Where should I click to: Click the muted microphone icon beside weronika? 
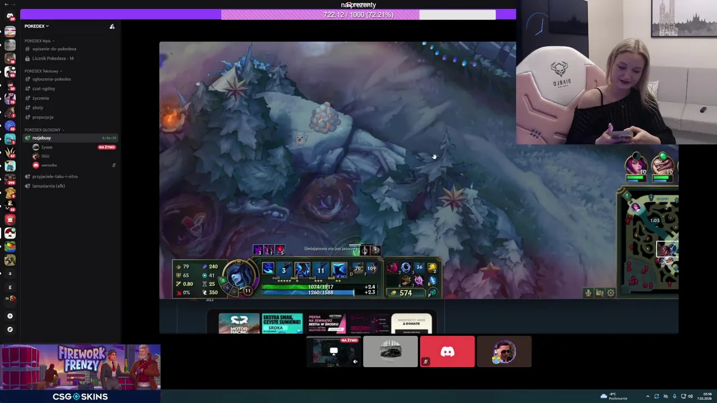[x=114, y=165]
